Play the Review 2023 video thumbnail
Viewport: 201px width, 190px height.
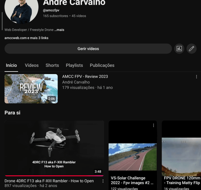pyautogui.click(x=31, y=89)
